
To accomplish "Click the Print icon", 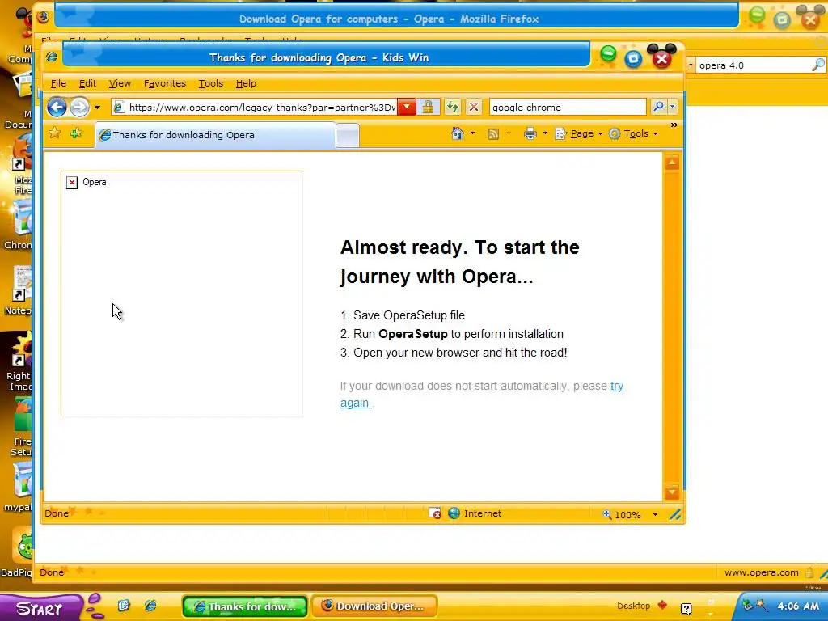I will (530, 134).
